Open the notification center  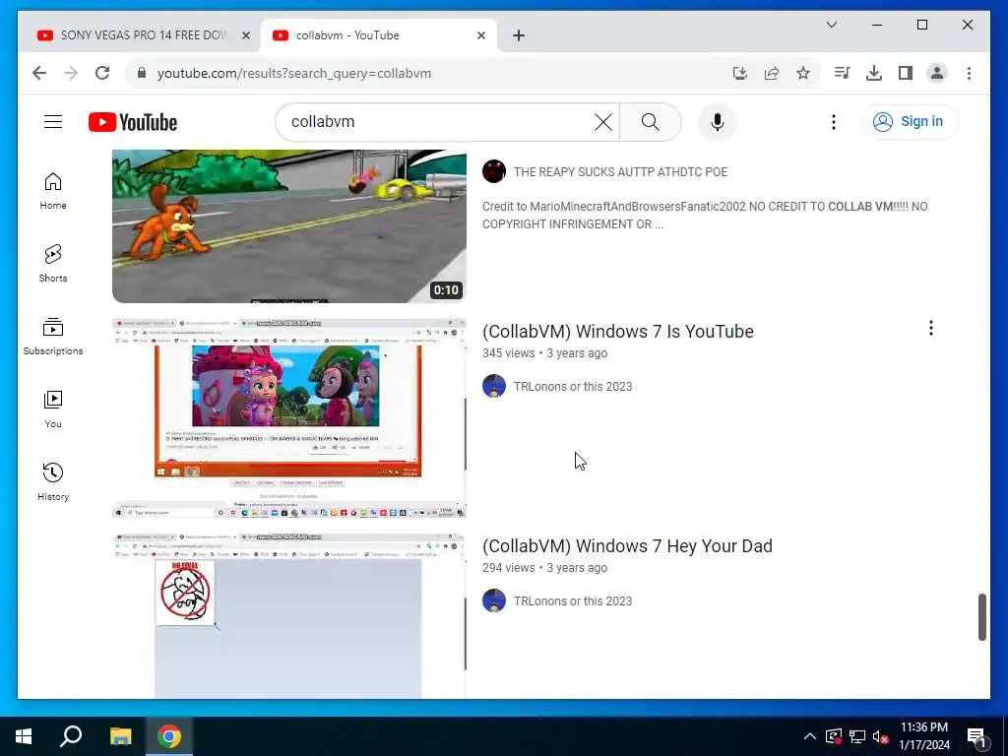[x=976, y=736]
